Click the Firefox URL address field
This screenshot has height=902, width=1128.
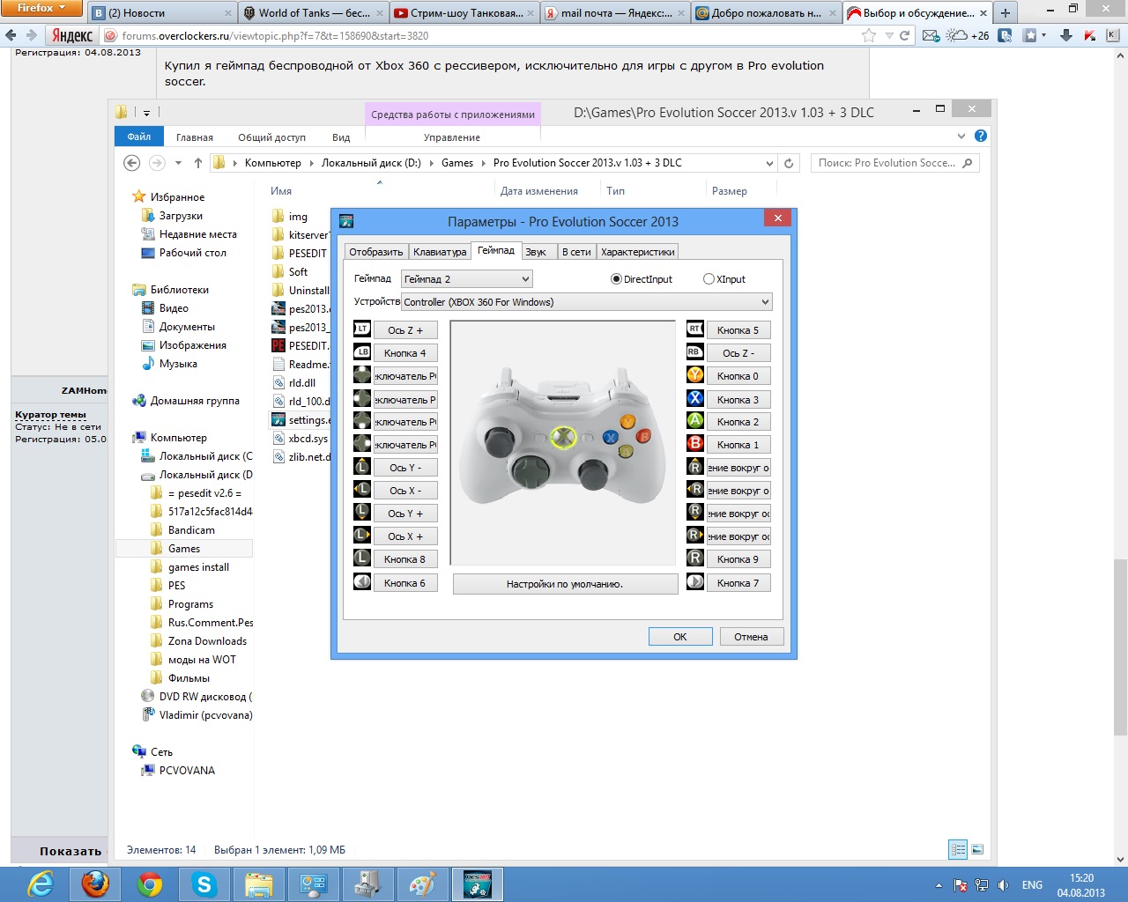tap(489, 36)
